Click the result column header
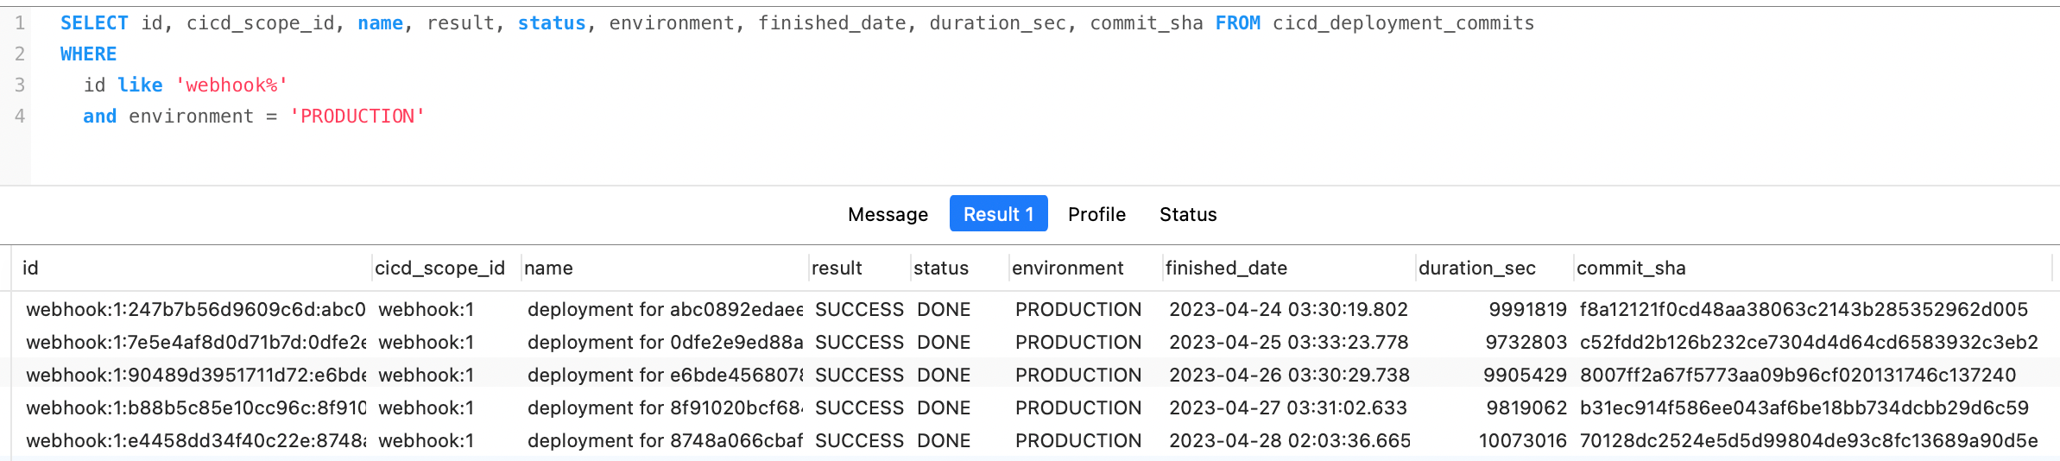This screenshot has height=461, width=2060. point(837,268)
